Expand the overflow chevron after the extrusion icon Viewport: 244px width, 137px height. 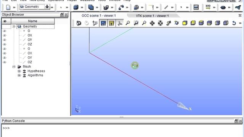coord(112,7)
